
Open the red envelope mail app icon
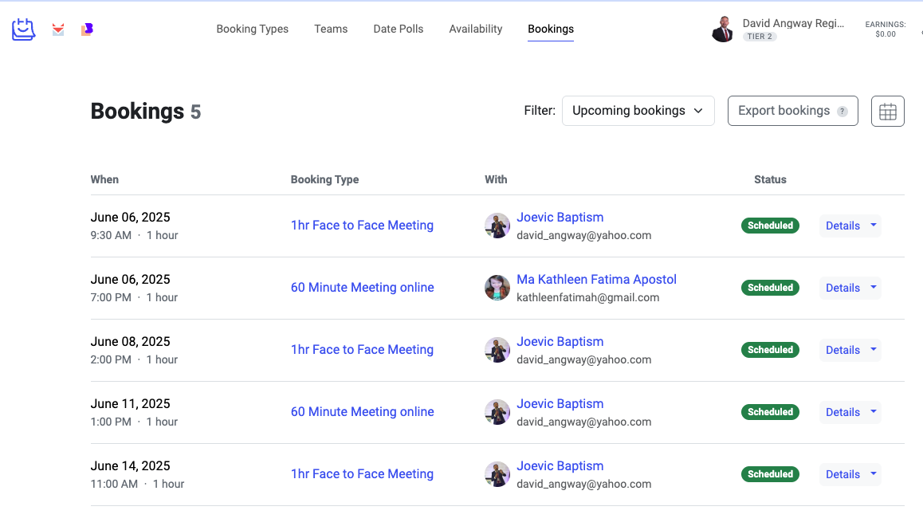[x=58, y=29]
